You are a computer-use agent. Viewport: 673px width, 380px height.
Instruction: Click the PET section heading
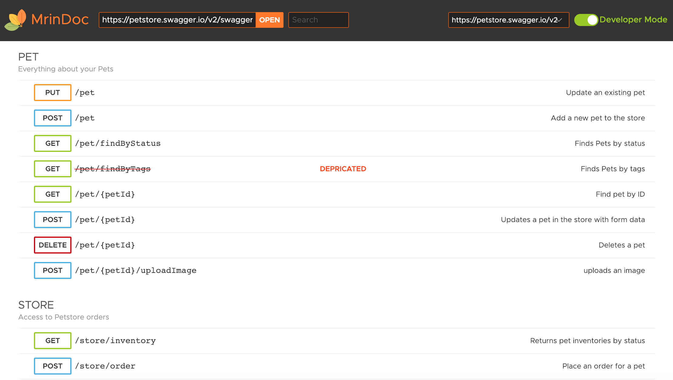tap(28, 57)
